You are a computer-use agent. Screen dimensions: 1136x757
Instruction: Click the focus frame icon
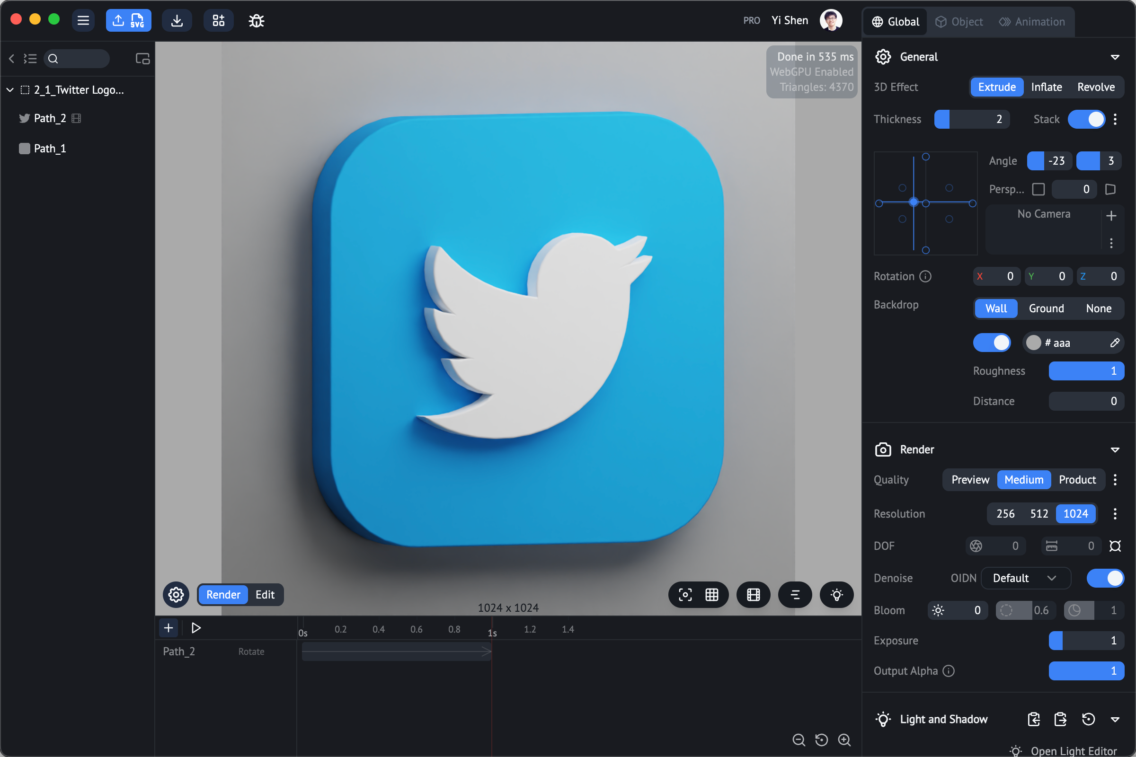(x=685, y=595)
